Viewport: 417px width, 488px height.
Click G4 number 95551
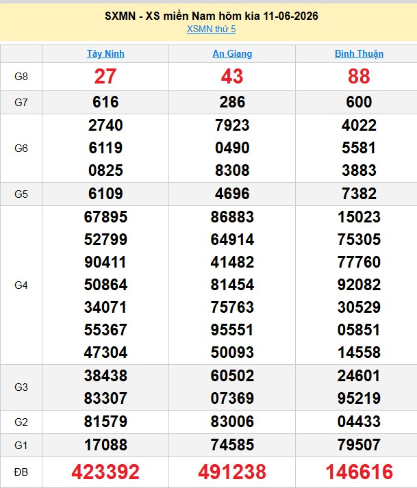[x=232, y=330]
